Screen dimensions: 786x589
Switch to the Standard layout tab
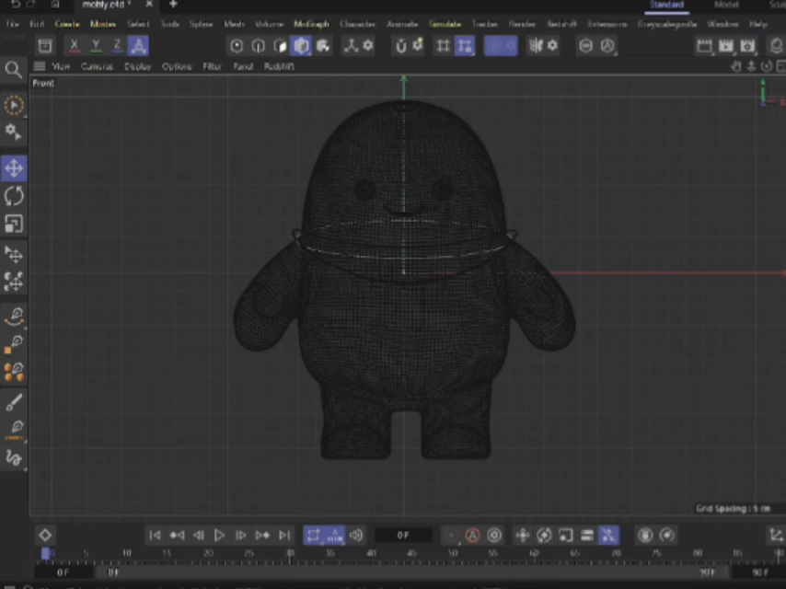pyautogui.click(x=666, y=5)
